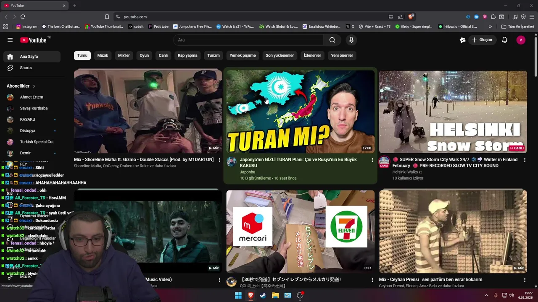Select the Oyun filter chip
The width and height of the screenshot is (538, 302).
point(144,55)
